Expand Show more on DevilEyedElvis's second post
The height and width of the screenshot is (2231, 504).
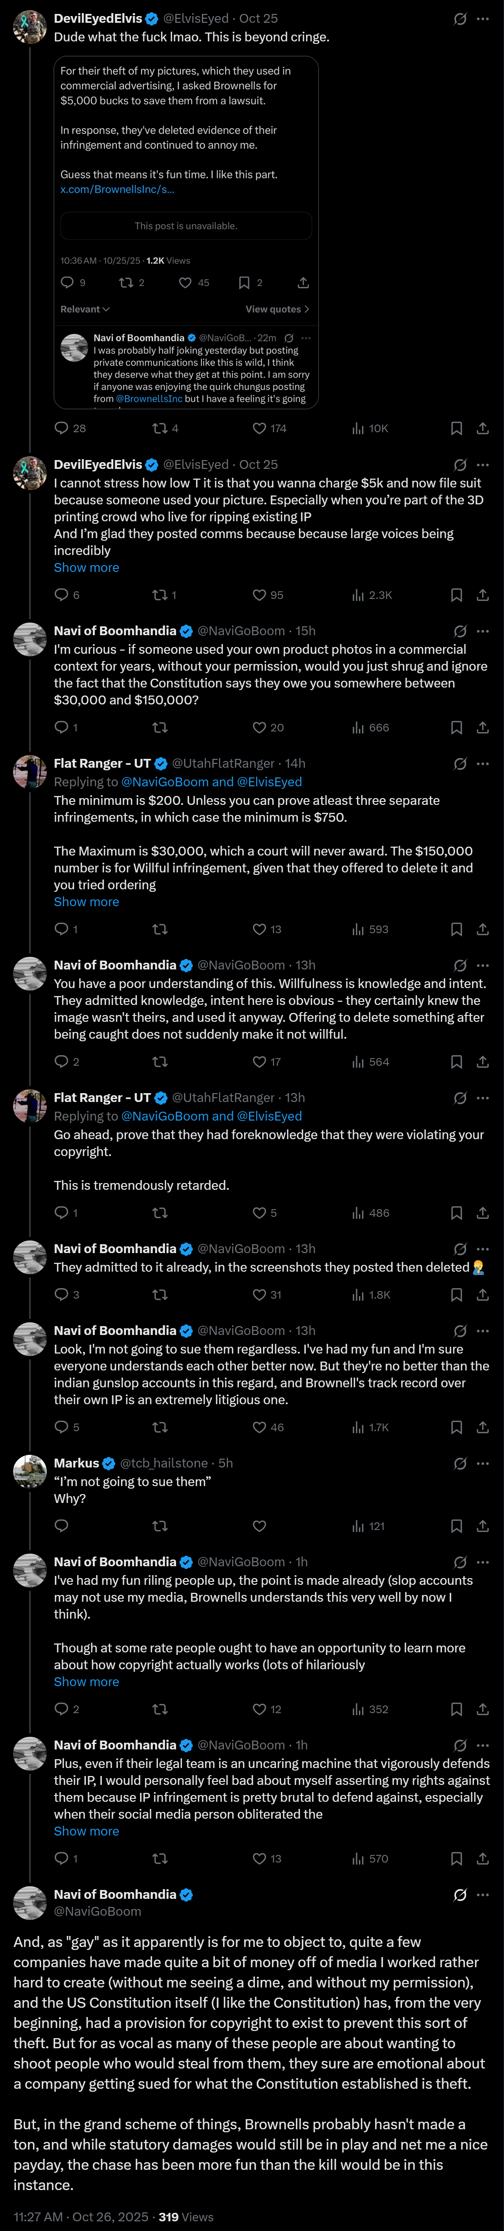click(x=86, y=567)
